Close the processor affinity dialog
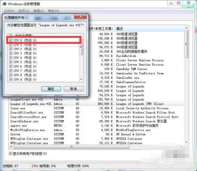Screen dimensions: 197x171 [80, 17]
